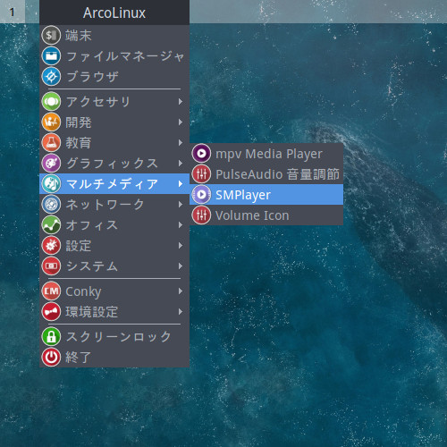The image size is (447, 447).
Task: Open the 教育 category label
Action: (x=79, y=143)
